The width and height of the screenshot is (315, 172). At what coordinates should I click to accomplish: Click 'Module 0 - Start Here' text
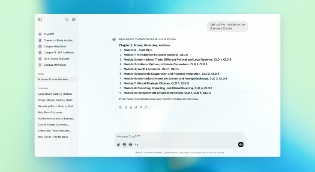pyautogui.click(x=138, y=50)
